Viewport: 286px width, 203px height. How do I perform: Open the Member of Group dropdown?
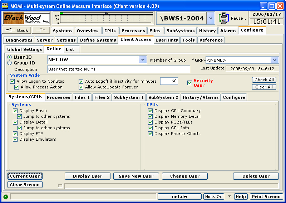(x=274, y=60)
